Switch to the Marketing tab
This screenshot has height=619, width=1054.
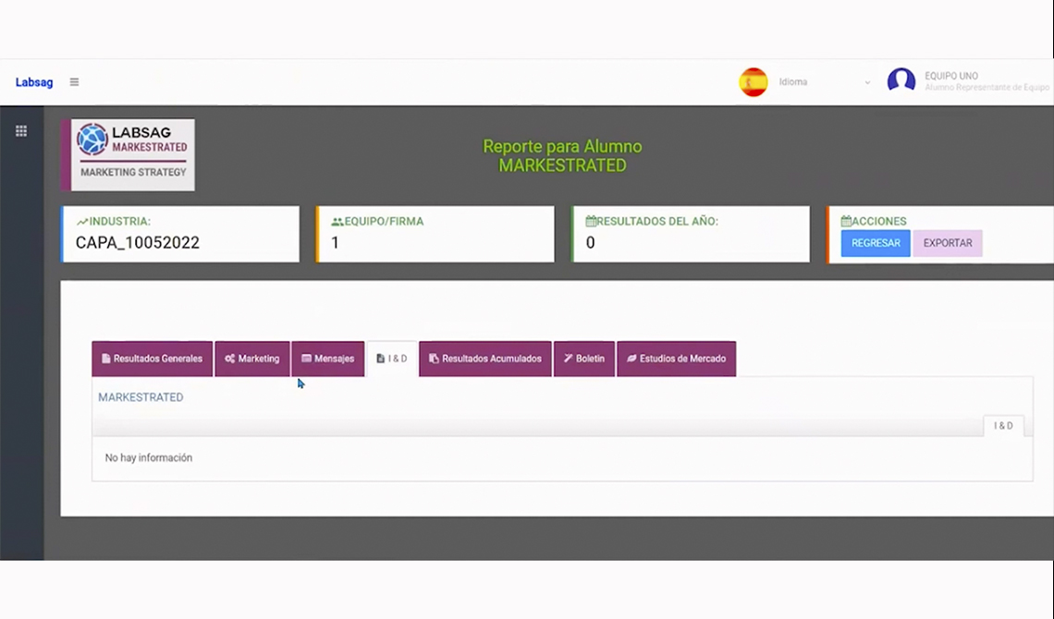click(252, 358)
